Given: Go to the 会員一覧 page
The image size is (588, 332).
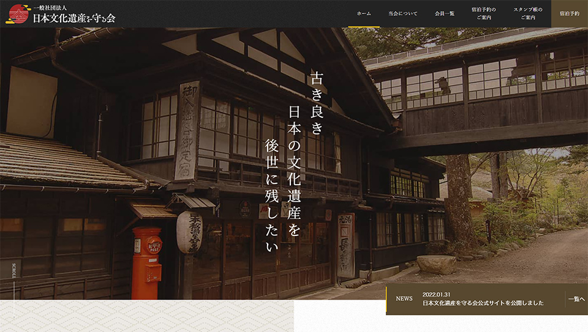Looking at the screenshot, I should (445, 13).
